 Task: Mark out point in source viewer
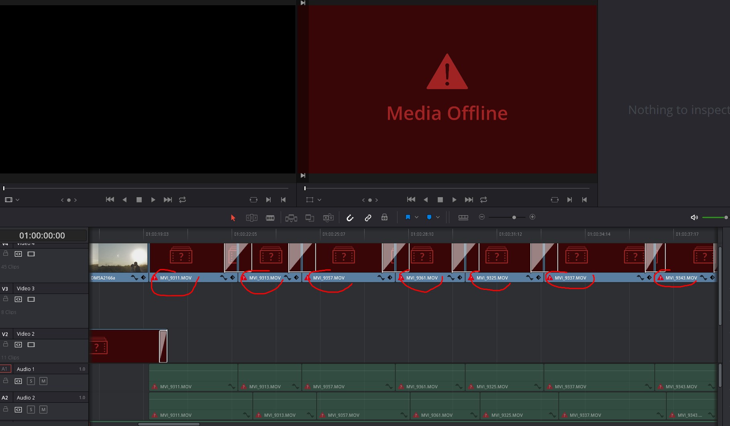(283, 200)
